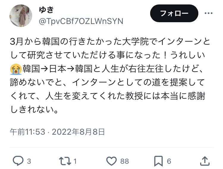Click the line 諦めないでと、インターン
Viewport: 223px width, 169px height.
(108, 82)
